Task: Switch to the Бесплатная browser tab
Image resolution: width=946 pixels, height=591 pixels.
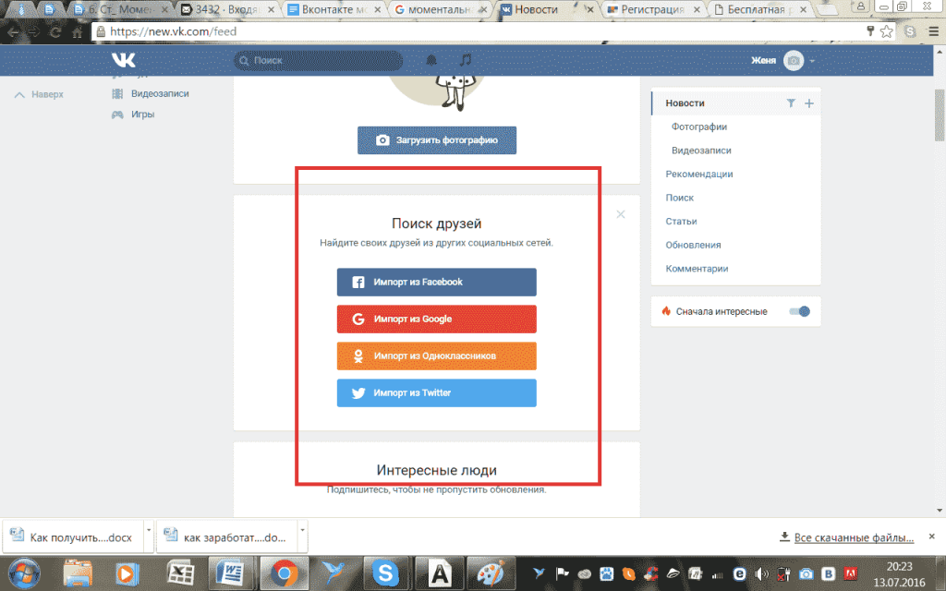Action: tap(759, 9)
